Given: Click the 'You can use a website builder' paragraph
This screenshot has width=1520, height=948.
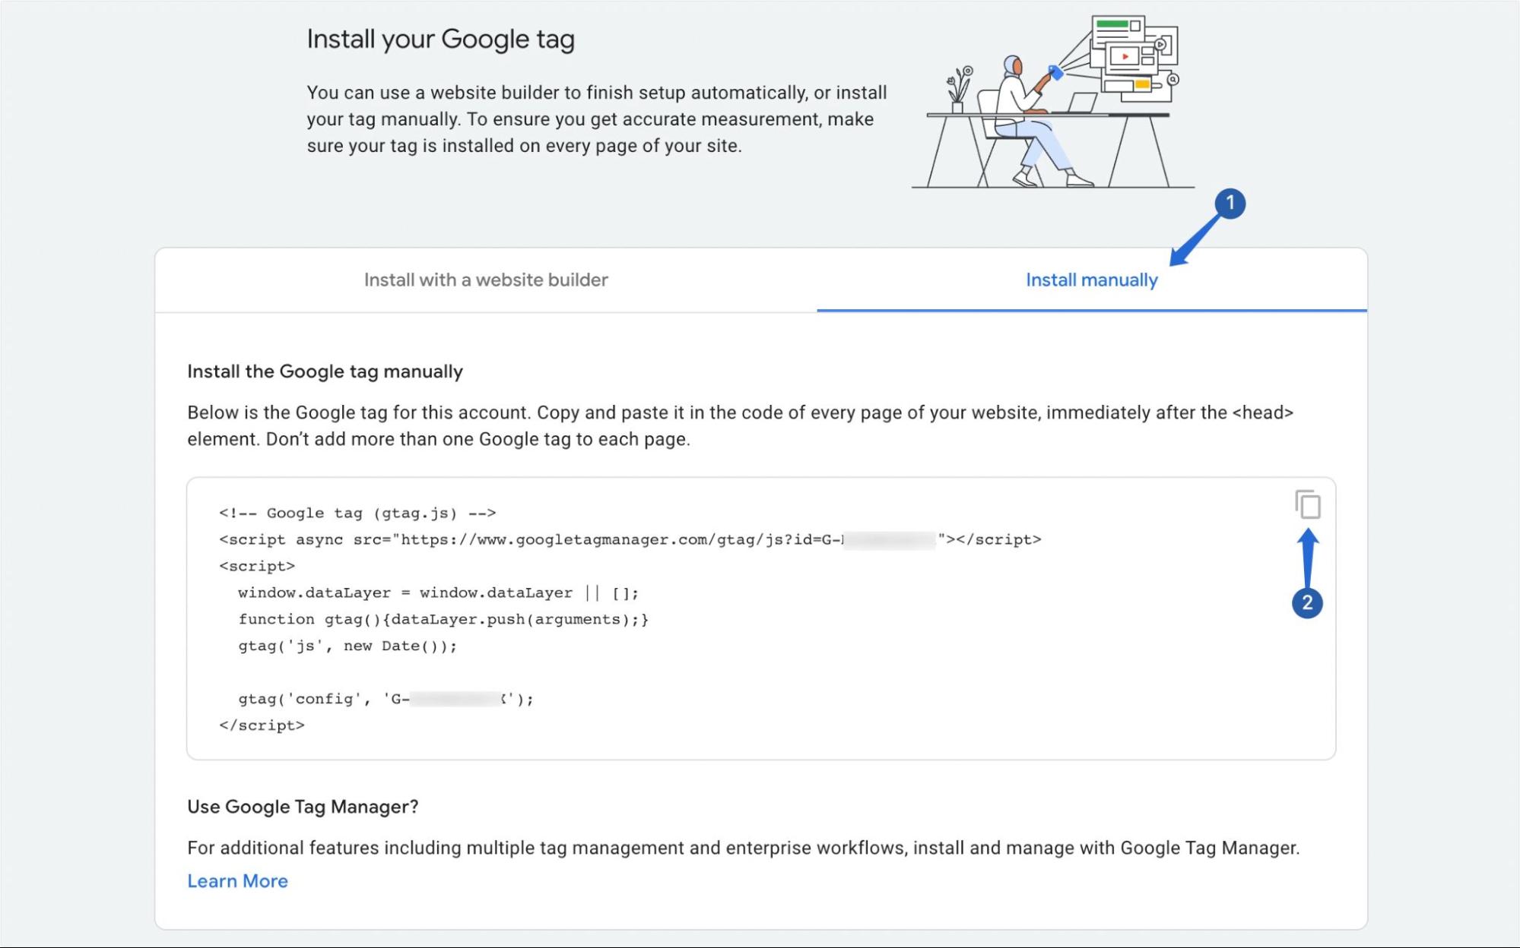Looking at the screenshot, I should click(597, 118).
